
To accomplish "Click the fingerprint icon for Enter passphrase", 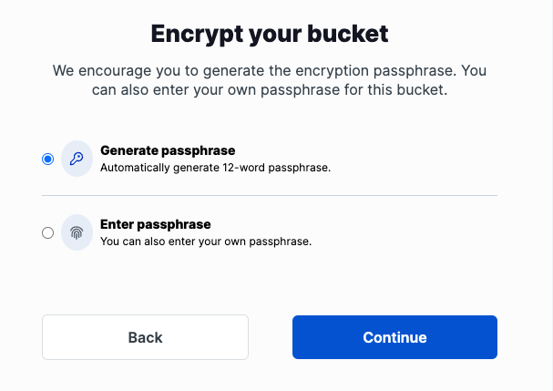I will pyautogui.click(x=77, y=232).
